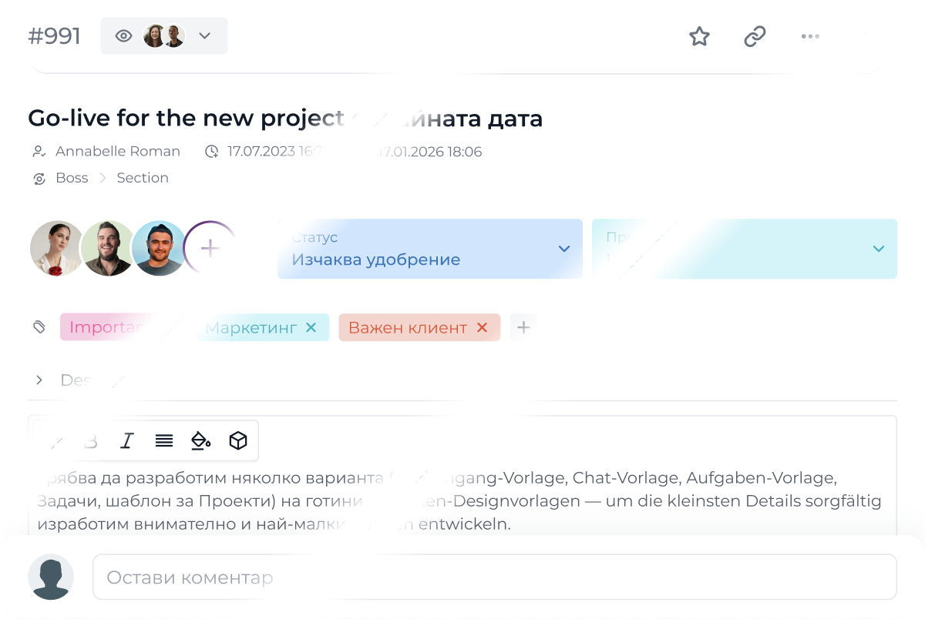Viewport: 925px width, 619px height.
Task: Open the Boss breadcrumb link
Action: point(72,178)
